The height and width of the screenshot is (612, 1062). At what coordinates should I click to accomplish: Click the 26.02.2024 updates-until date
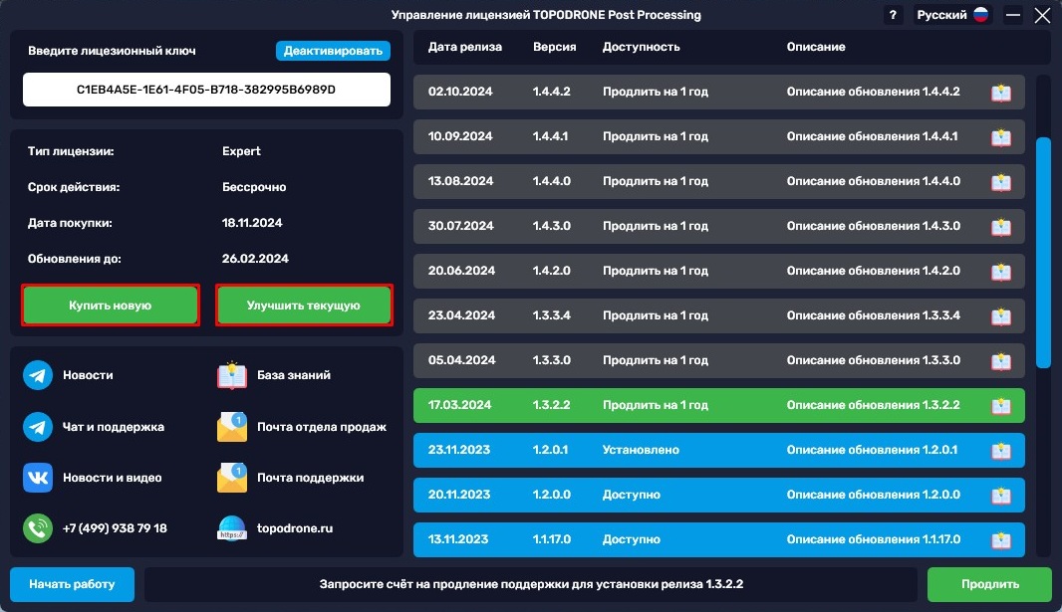[255, 259]
